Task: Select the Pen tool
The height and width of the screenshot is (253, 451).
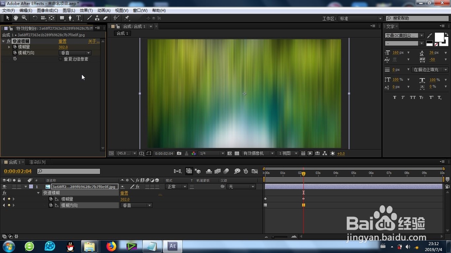Action: point(70,18)
